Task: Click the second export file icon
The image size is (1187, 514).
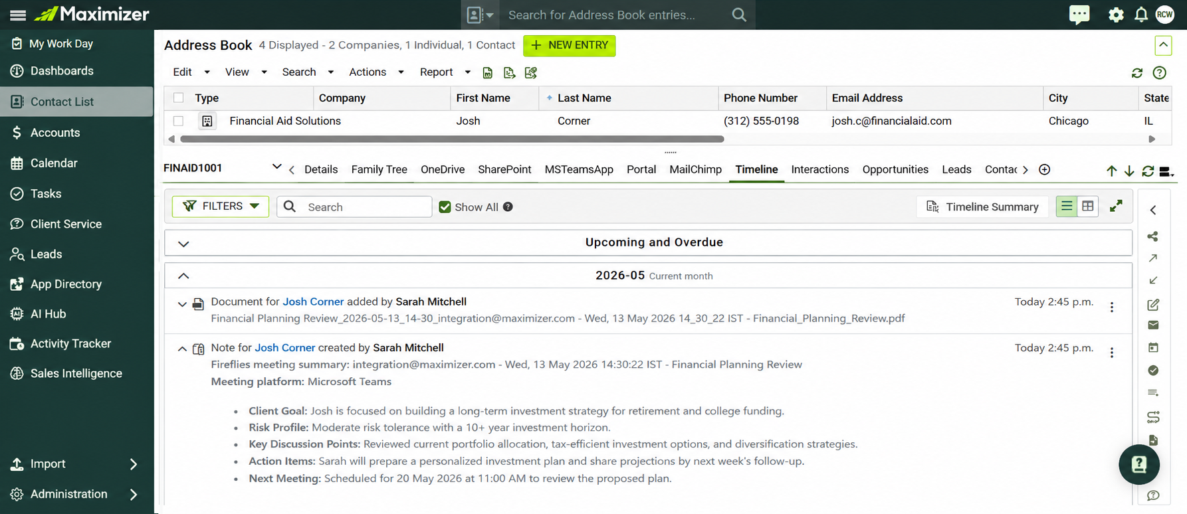Action: pyautogui.click(x=509, y=73)
